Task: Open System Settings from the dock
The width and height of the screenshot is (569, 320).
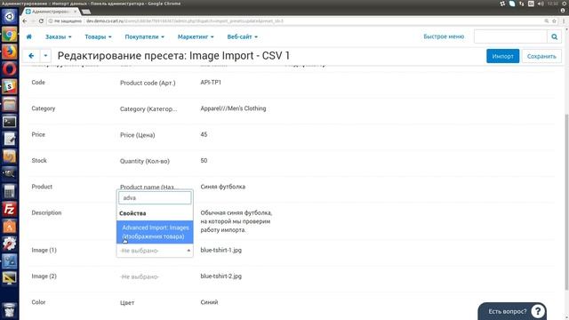Action: click(x=10, y=244)
